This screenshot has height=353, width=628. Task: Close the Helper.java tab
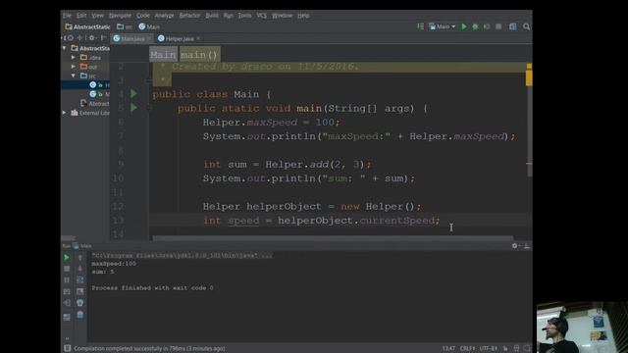[x=198, y=38]
